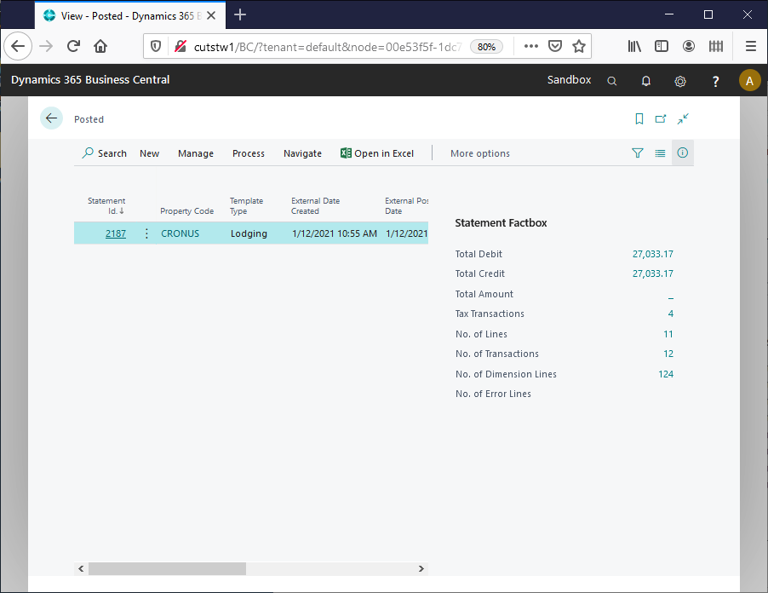Open the Navigate menu
Screen dimensions: 768x593
(303, 153)
